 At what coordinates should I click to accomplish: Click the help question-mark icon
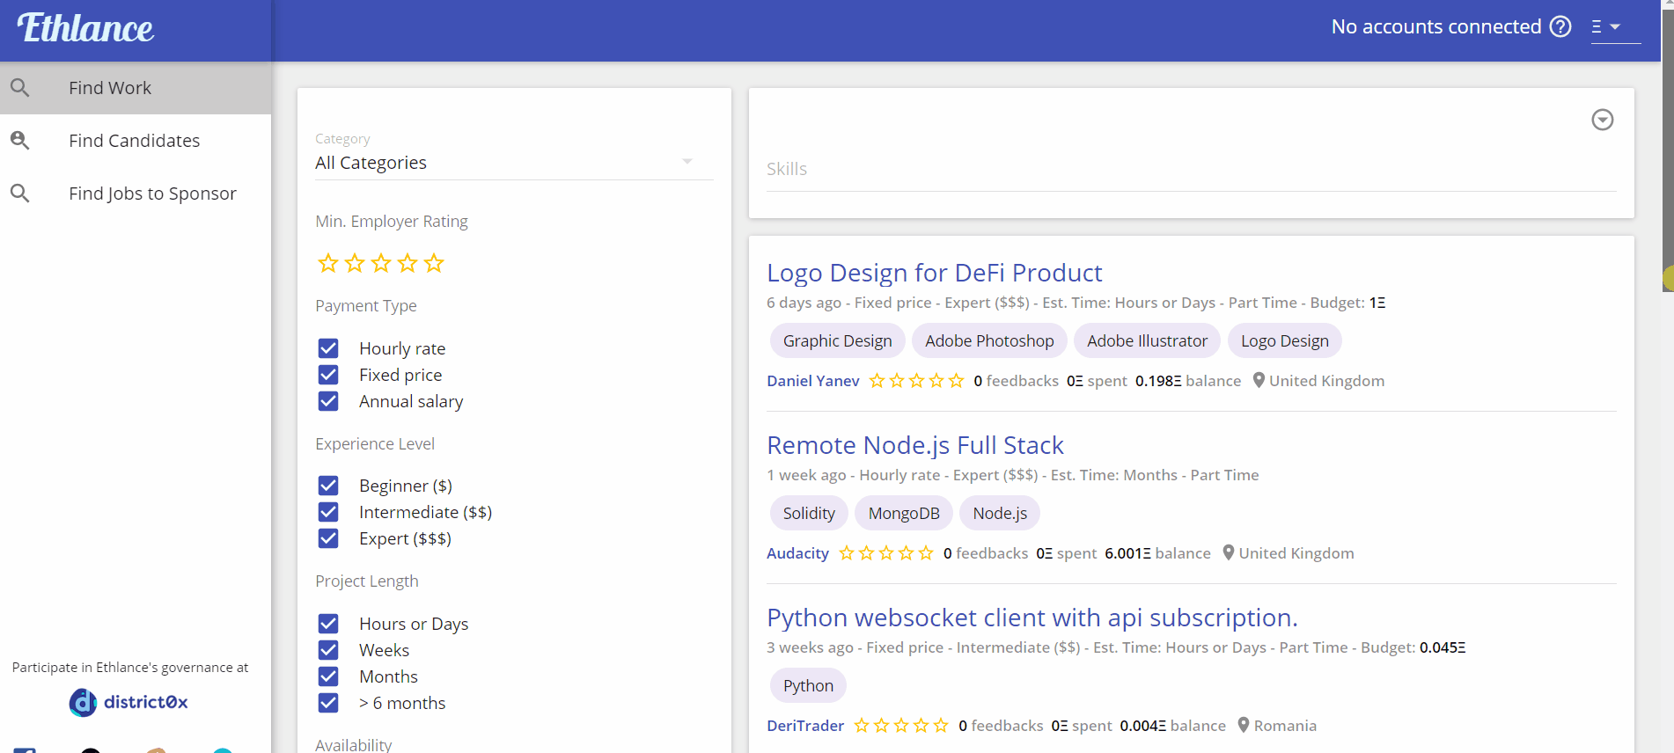(x=1560, y=26)
